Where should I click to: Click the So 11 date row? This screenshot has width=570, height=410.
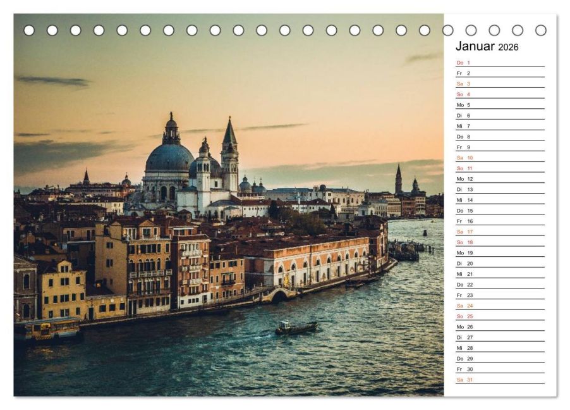click(x=500, y=168)
